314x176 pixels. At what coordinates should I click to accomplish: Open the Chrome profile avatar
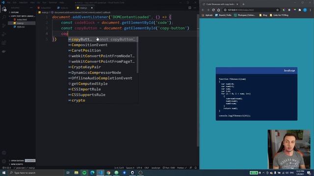(x=305, y=10)
